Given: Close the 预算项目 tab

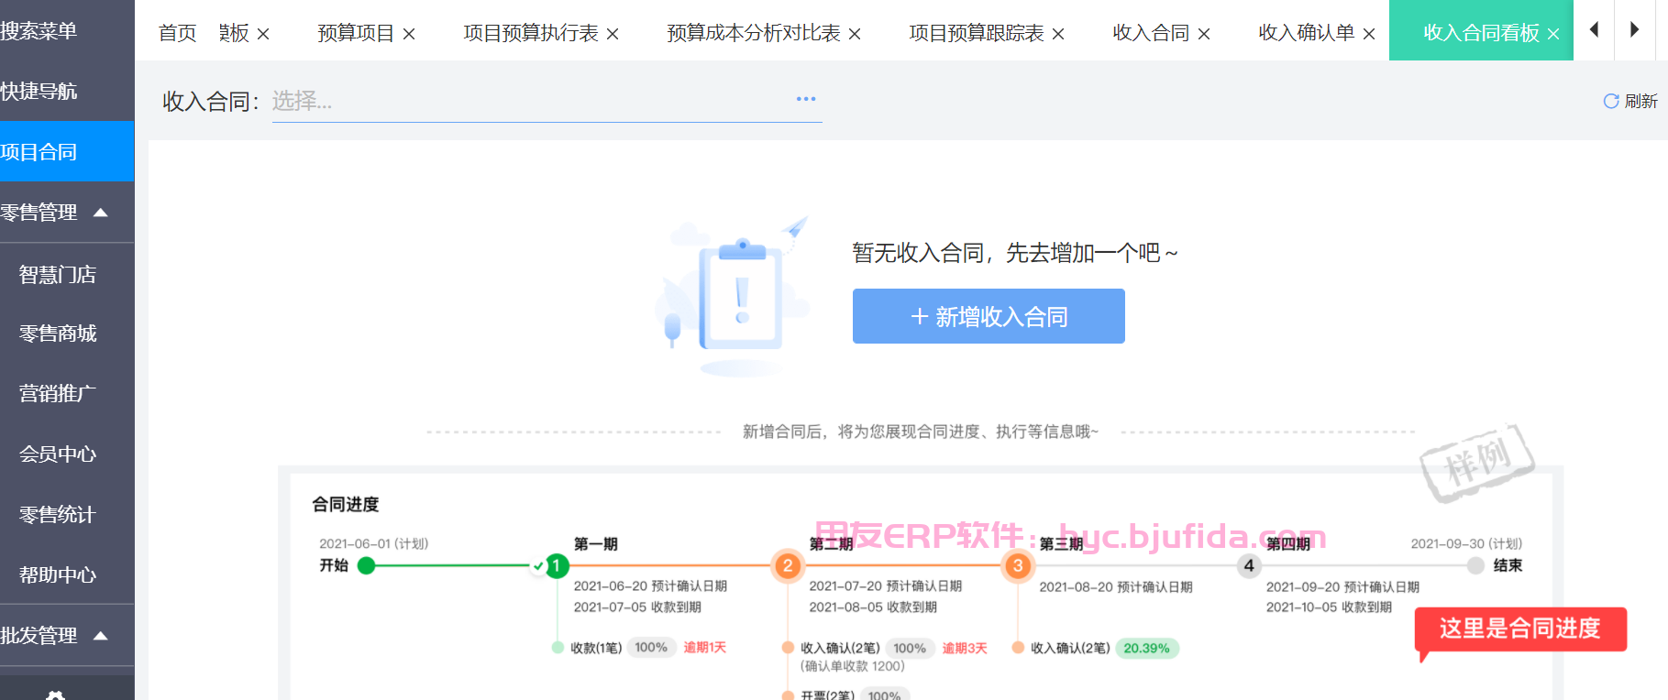Looking at the screenshot, I should coord(409,34).
